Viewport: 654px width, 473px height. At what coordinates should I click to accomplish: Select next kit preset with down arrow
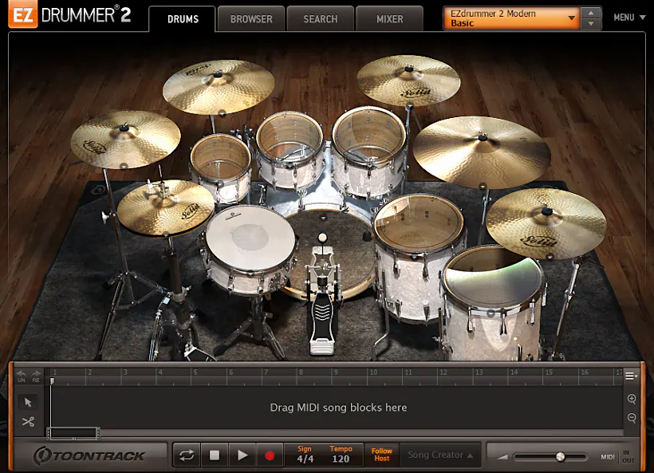coord(591,24)
